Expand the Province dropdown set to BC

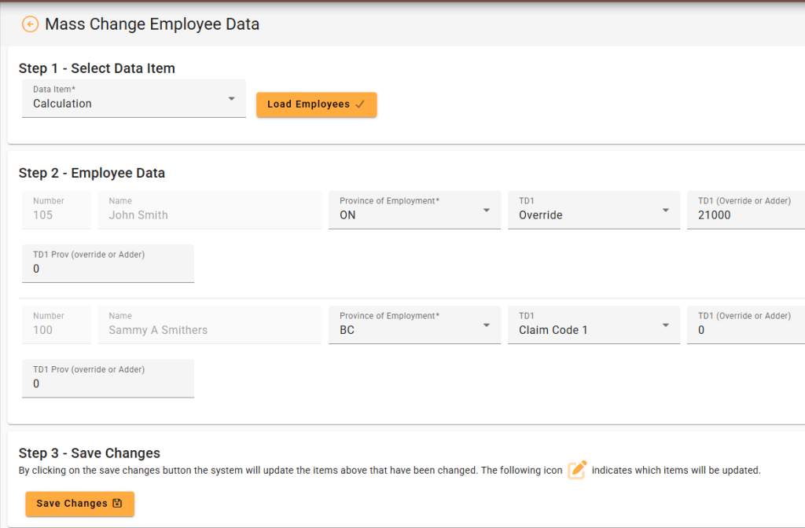(414, 325)
